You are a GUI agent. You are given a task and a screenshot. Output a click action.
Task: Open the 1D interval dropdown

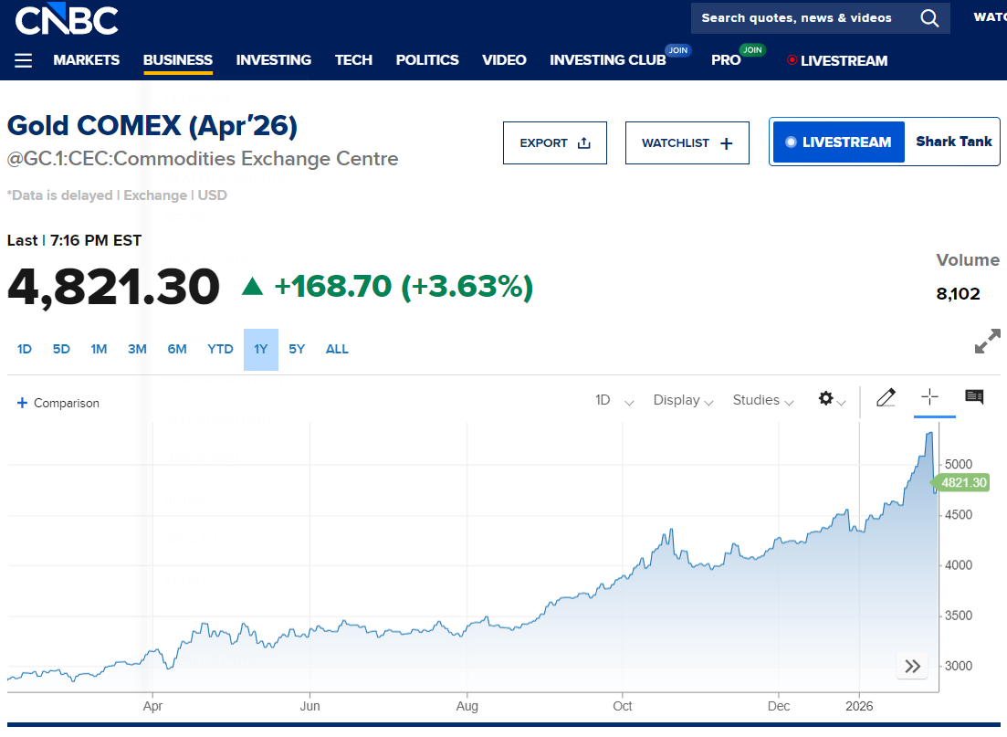[614, 400]
